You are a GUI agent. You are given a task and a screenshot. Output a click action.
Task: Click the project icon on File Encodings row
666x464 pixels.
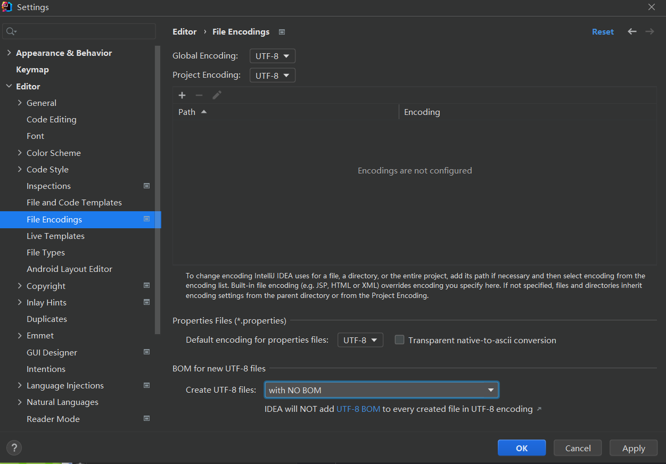coord(147,219)
